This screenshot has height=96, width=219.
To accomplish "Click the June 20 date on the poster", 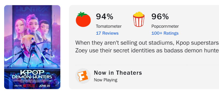I will click(44, 85).
